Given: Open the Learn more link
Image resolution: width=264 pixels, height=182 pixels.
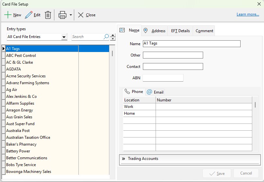Looking at the screenshot, I should click(248, 14).
